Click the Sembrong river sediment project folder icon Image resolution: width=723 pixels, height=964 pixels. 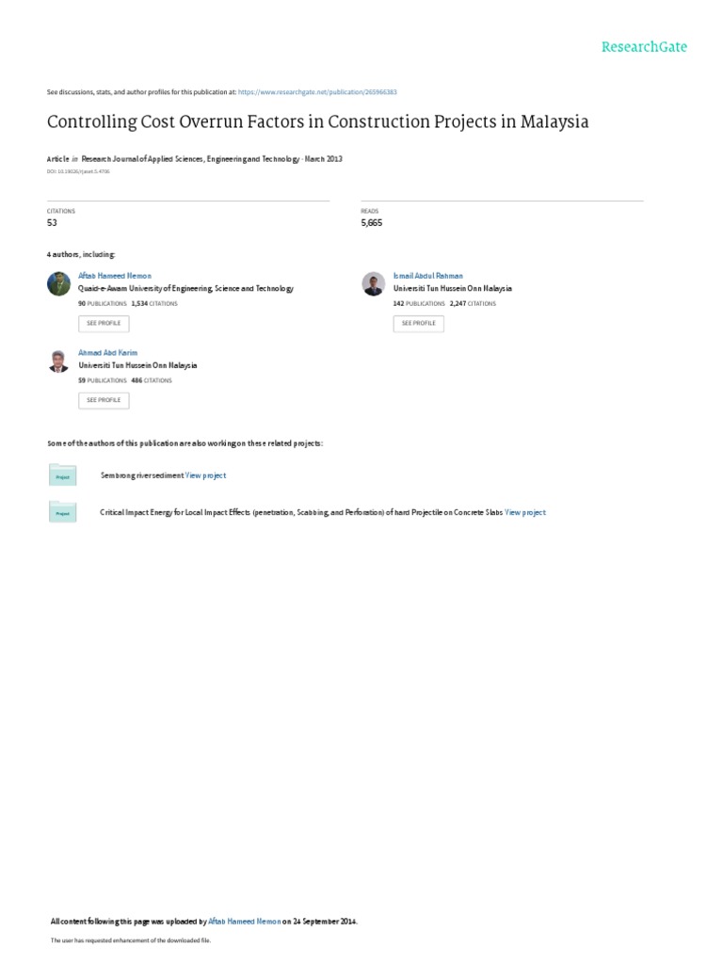pos(63,475)
